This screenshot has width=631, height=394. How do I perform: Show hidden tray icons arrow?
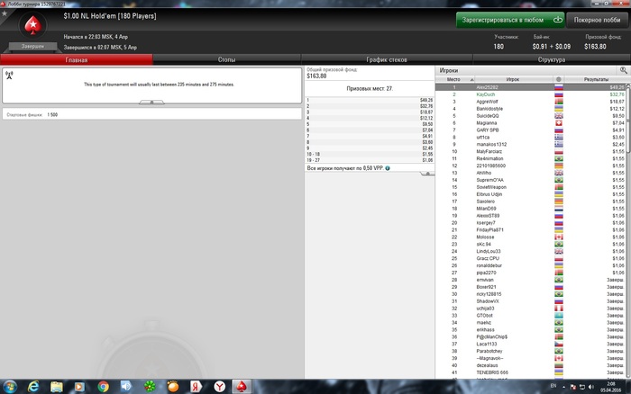coord(563,387)
